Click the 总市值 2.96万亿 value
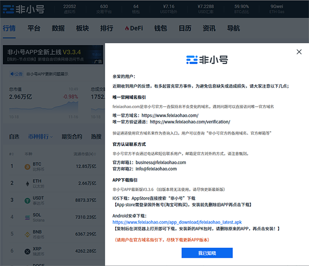 21,97
